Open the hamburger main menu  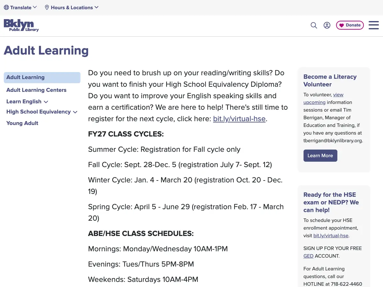pyautogui.click(x=374, y=25)
